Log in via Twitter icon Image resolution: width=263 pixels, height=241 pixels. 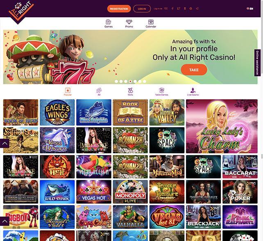point(179,9)
